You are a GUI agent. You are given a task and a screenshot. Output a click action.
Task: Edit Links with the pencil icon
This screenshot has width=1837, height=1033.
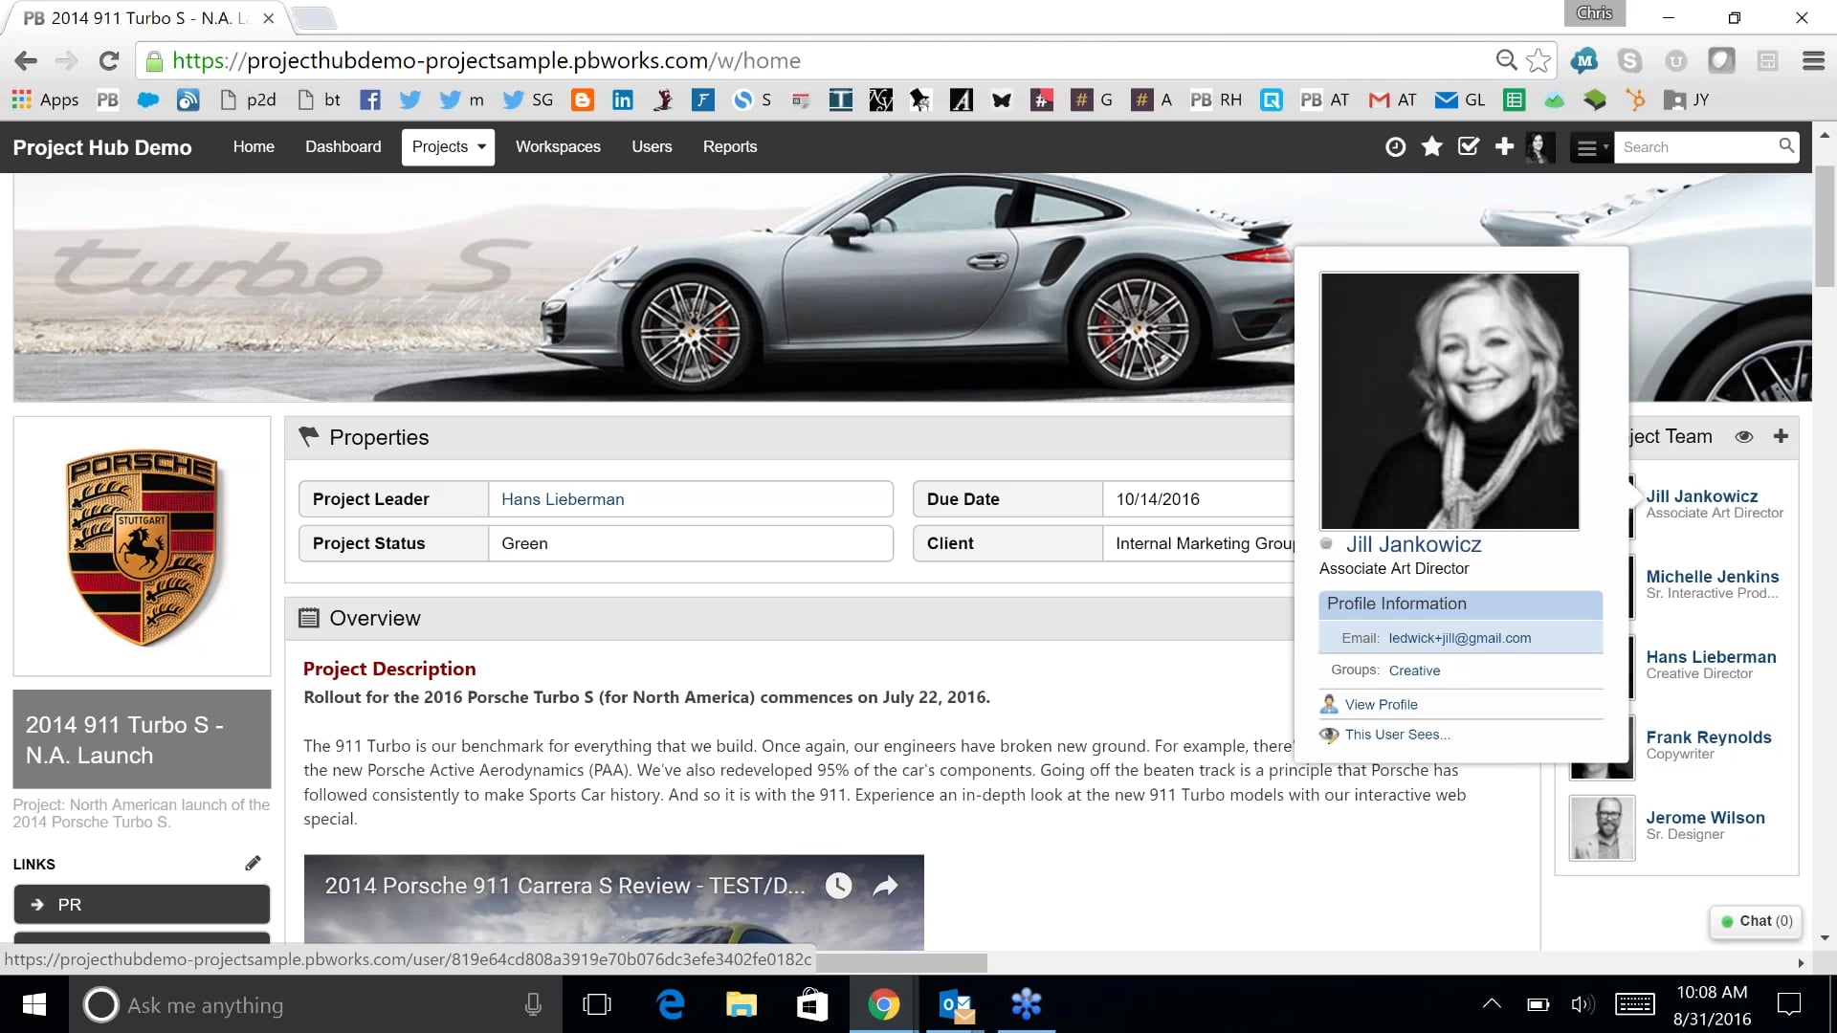(x=253, y=864)
